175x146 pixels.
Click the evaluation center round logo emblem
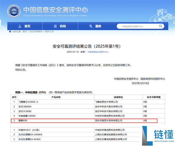pos(14,11)
